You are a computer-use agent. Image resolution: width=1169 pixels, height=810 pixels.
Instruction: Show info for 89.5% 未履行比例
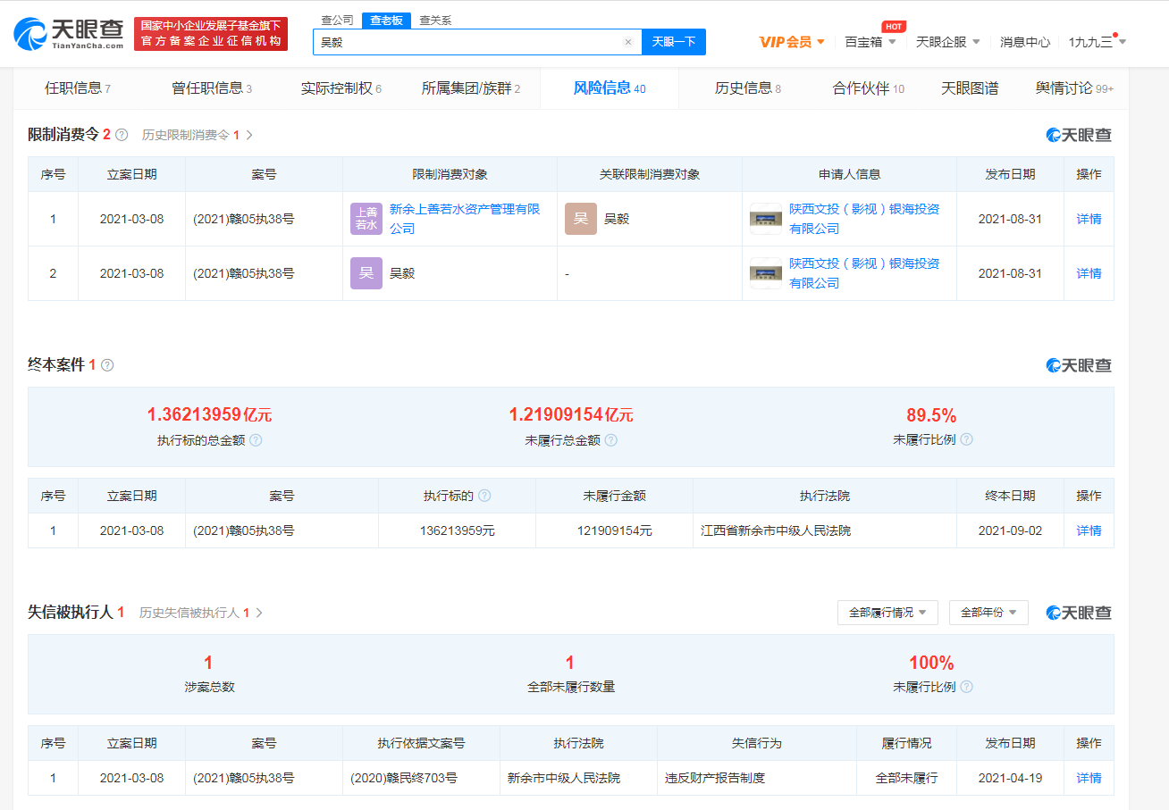pyautogui.click(x=966, y=440)
